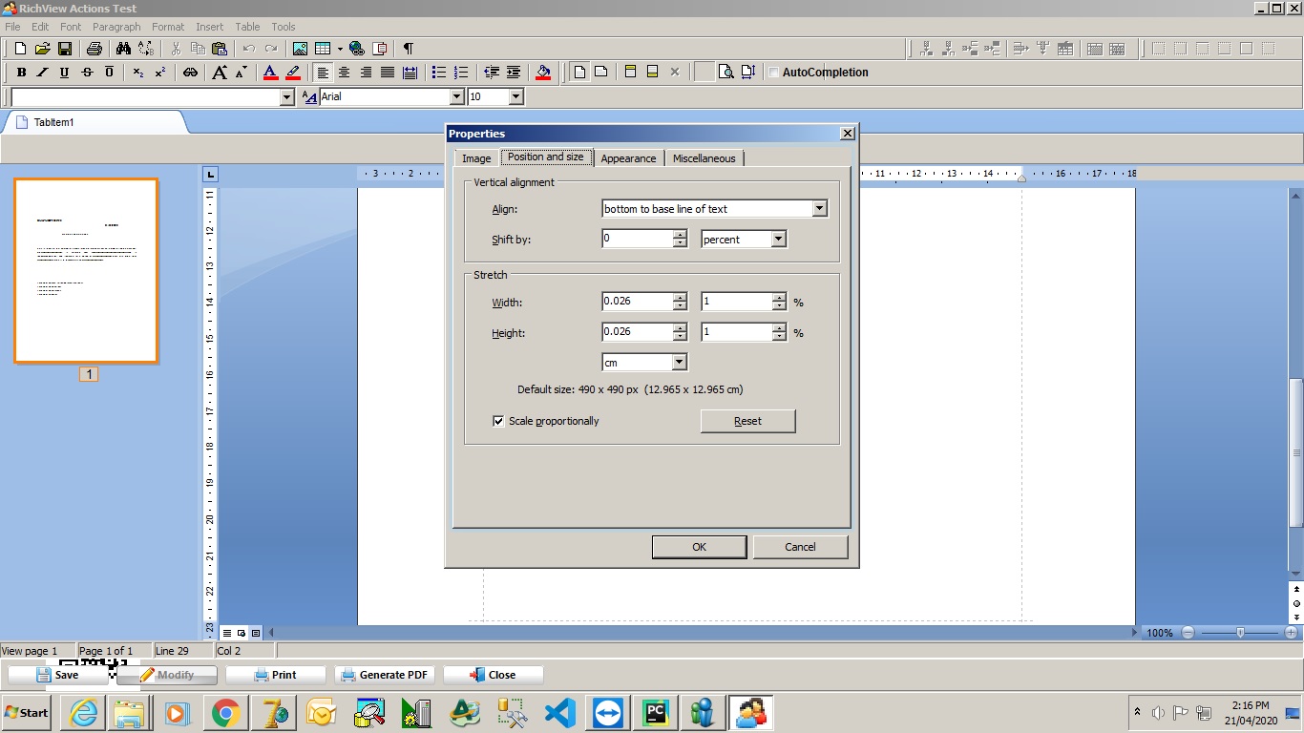Viewport: 1304px width, 733px height.
Task: Click the numbered list icon
Action: [x=461, y=73]
